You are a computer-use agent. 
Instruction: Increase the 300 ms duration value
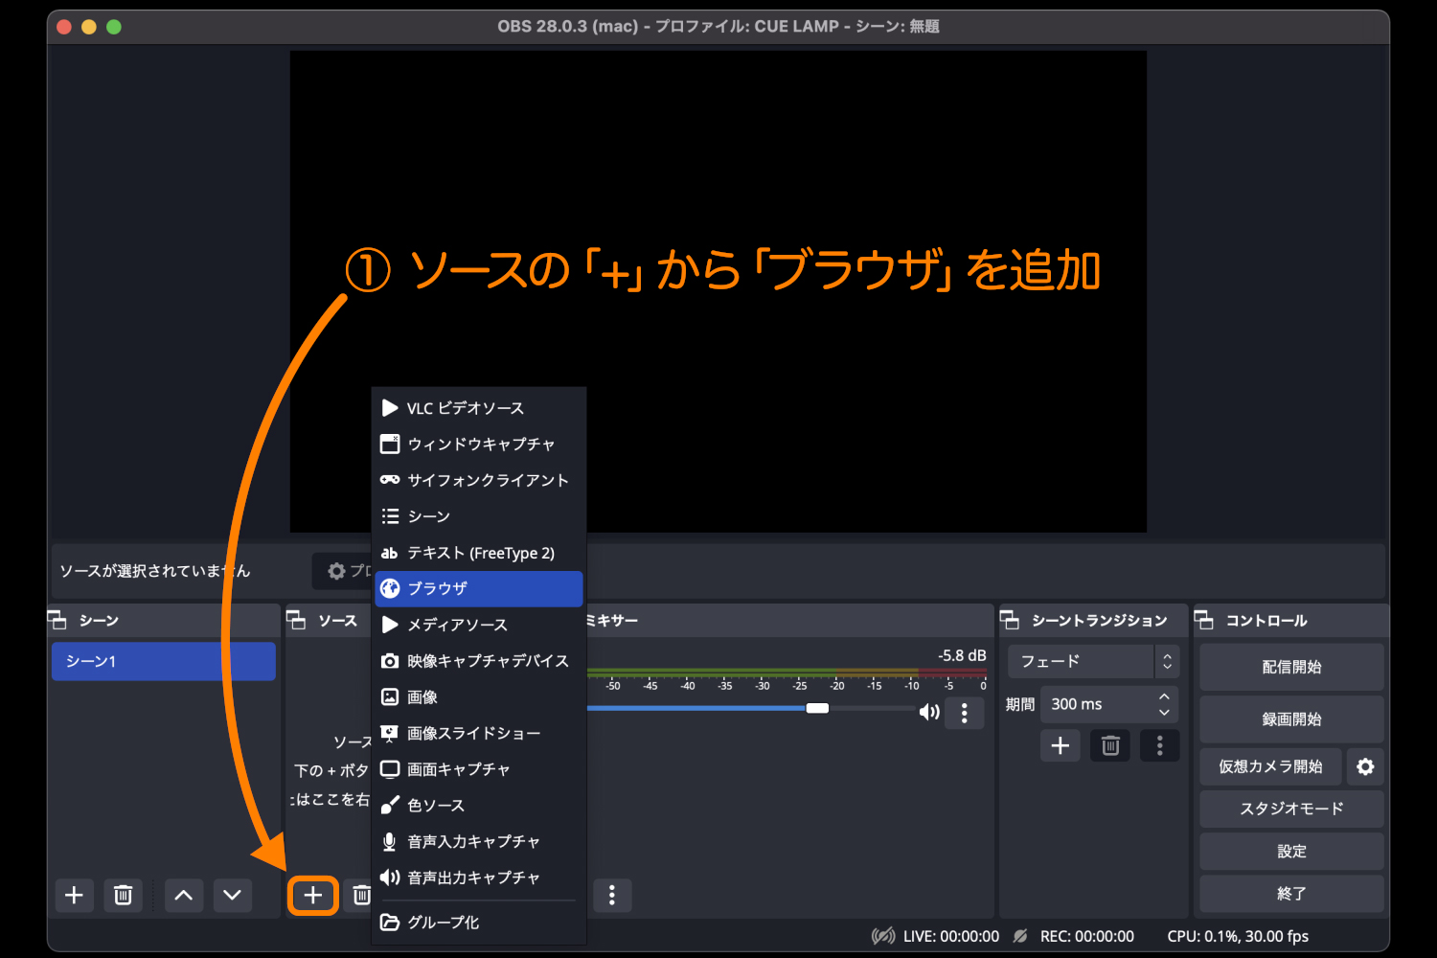(1164, 696)
